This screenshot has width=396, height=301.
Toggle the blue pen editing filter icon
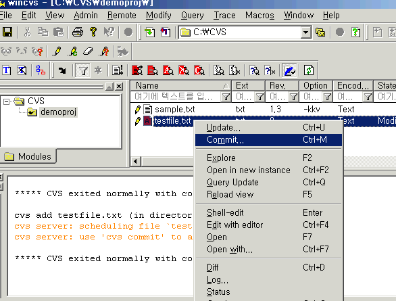pyautogui.click(x=289, y=70)
